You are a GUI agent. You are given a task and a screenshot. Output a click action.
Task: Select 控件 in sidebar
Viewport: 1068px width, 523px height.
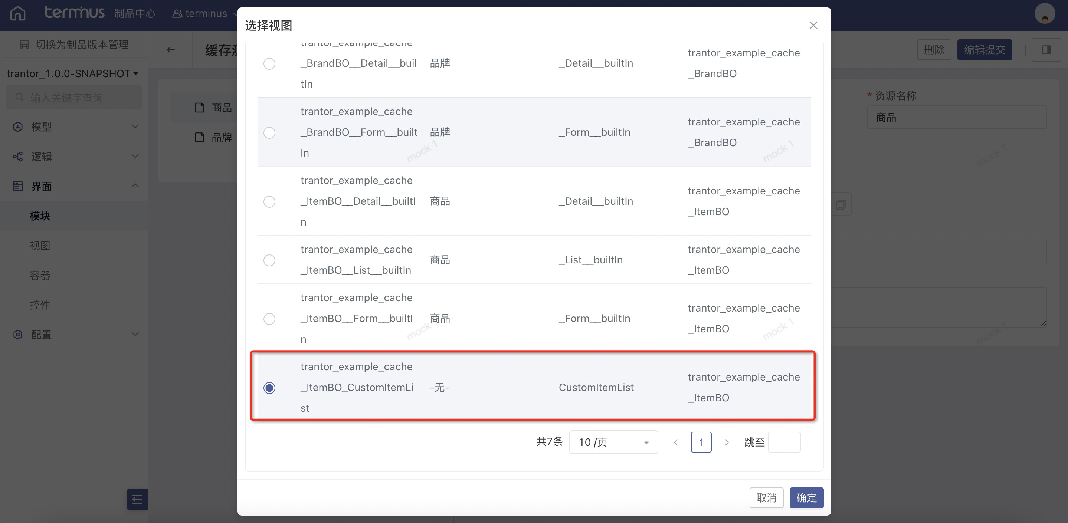click(40, 305)
